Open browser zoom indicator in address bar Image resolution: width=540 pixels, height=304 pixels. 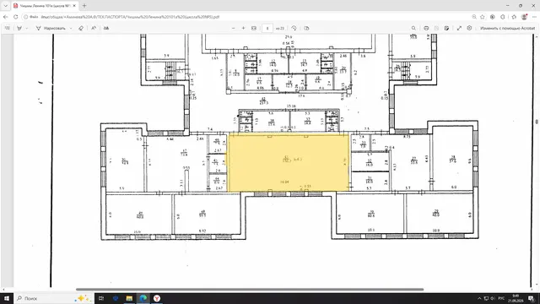474,17
